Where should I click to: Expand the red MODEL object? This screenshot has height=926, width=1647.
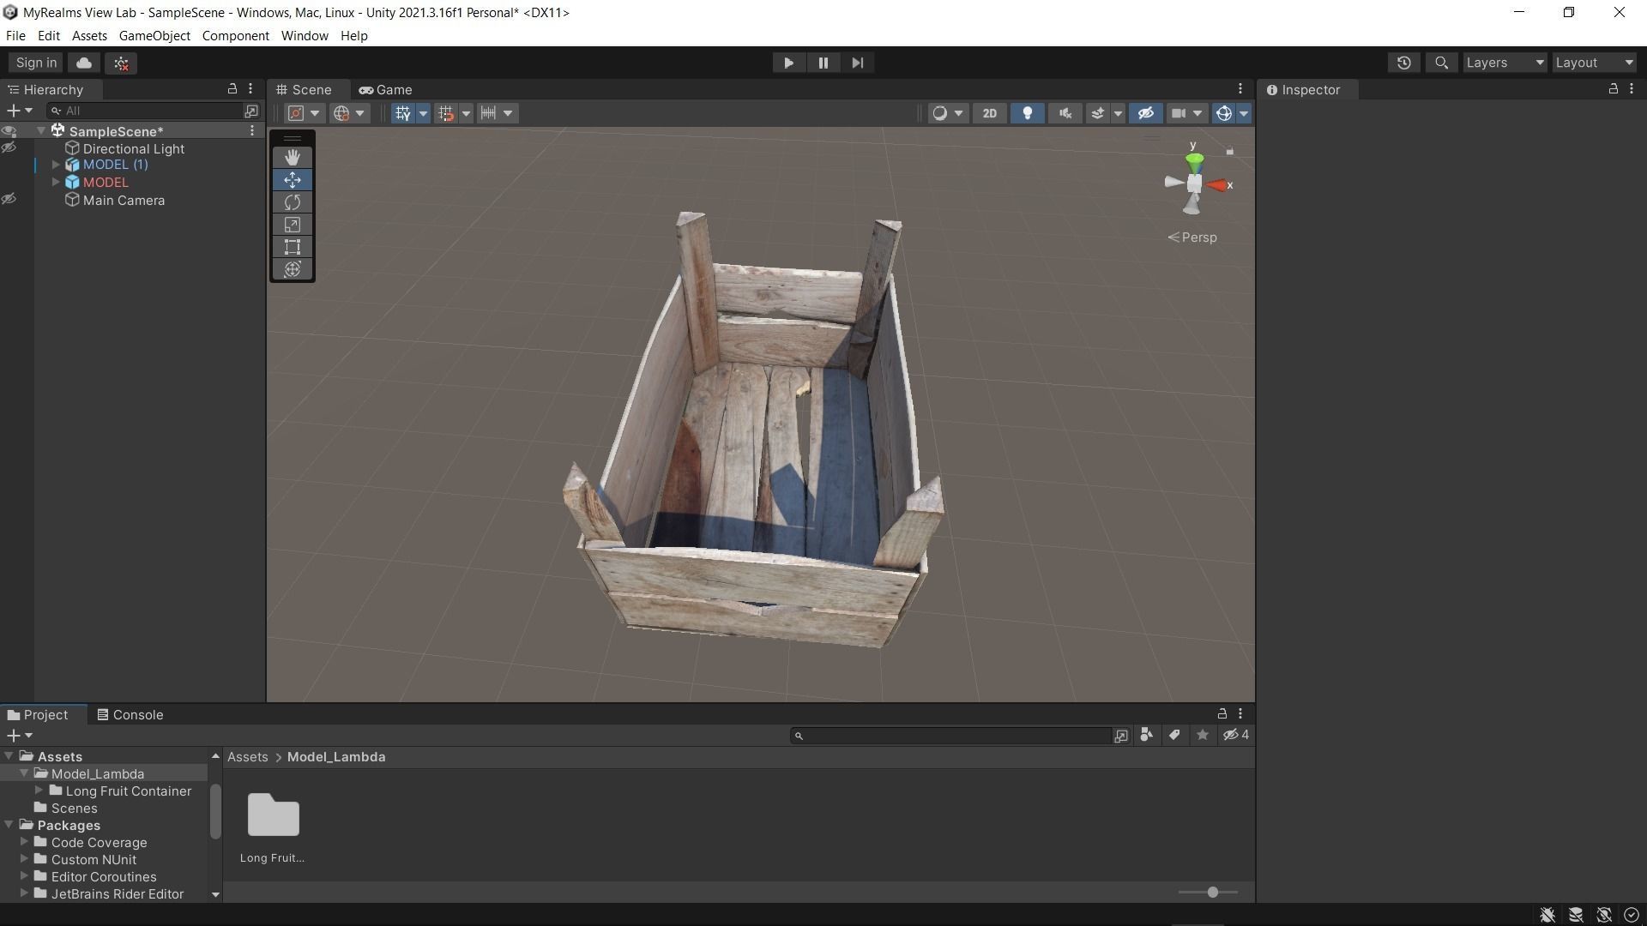point(56,182)
